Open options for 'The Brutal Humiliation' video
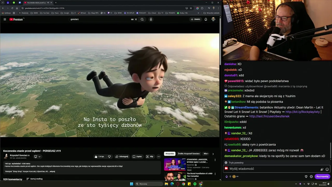Viewport: 332px width, 187px height. point(215,174)
